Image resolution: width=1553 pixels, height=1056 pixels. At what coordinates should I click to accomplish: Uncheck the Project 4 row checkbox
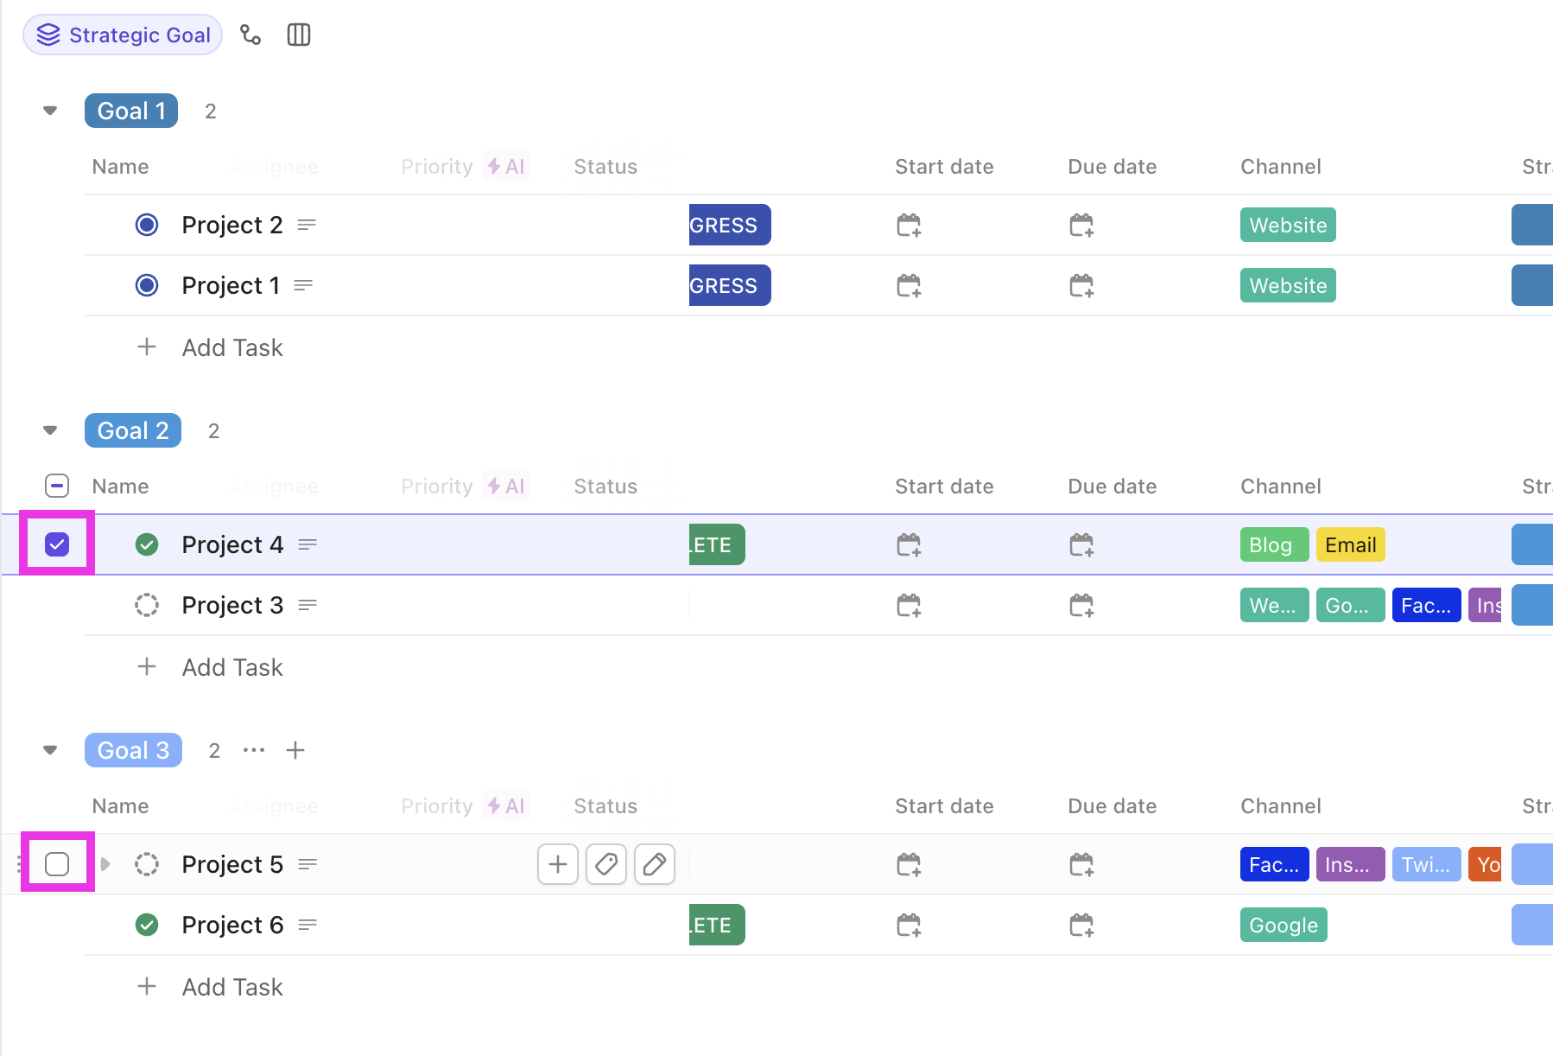[56, 544]
